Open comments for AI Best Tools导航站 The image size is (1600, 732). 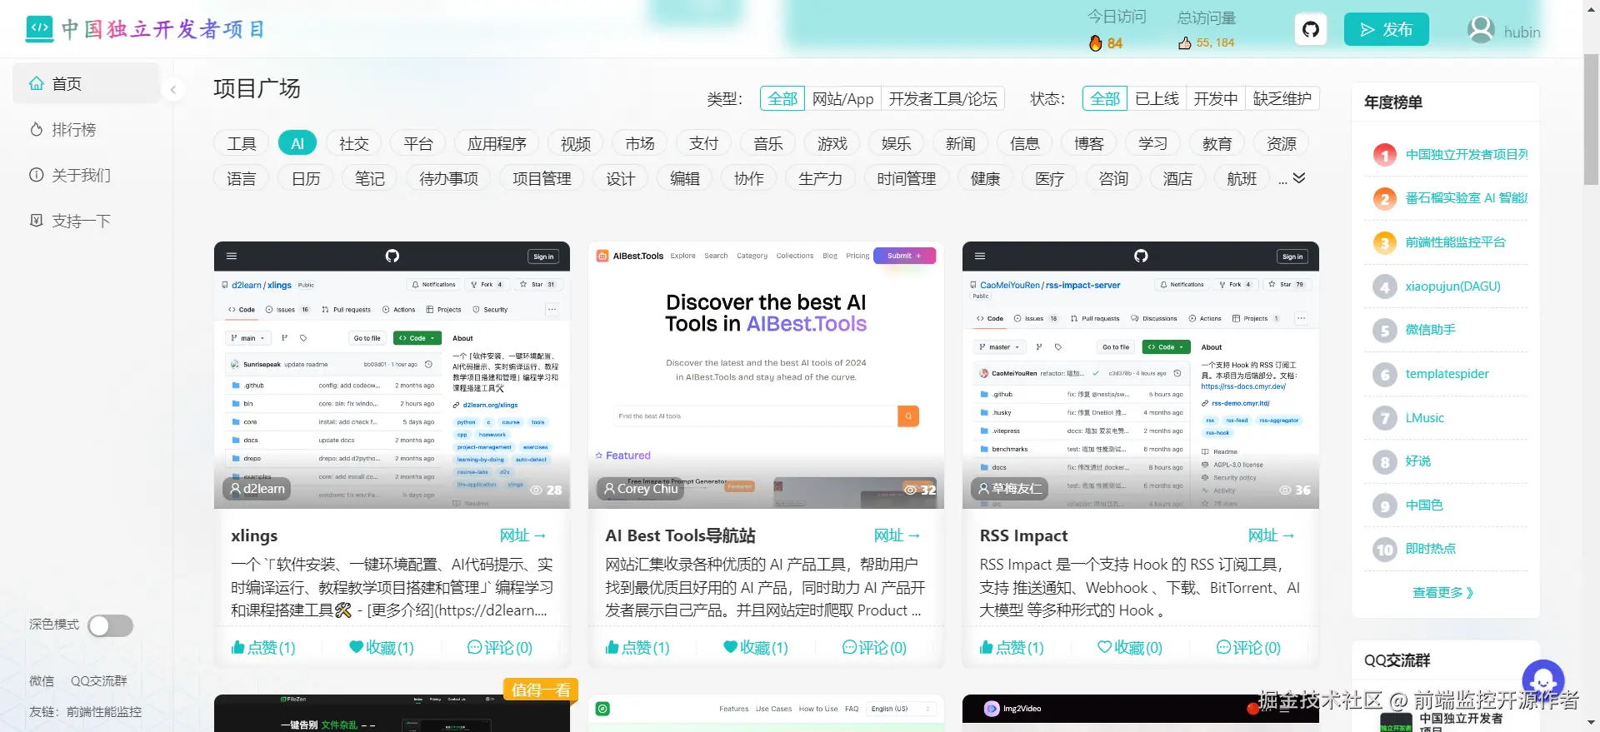[x=874, y=647]
